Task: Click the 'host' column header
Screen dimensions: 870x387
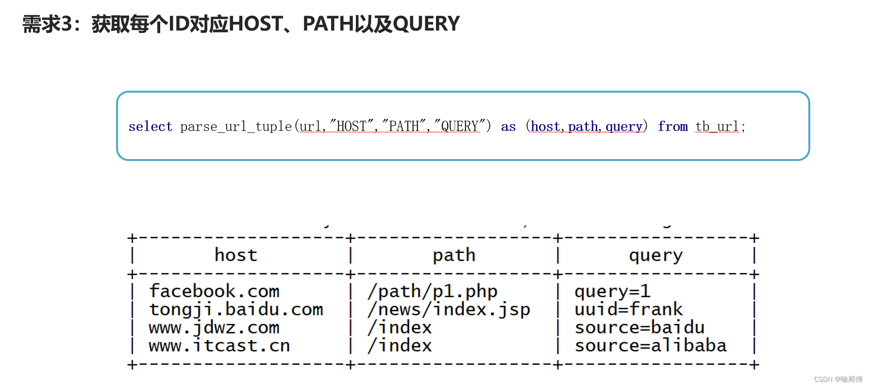Action: (236, 255)
